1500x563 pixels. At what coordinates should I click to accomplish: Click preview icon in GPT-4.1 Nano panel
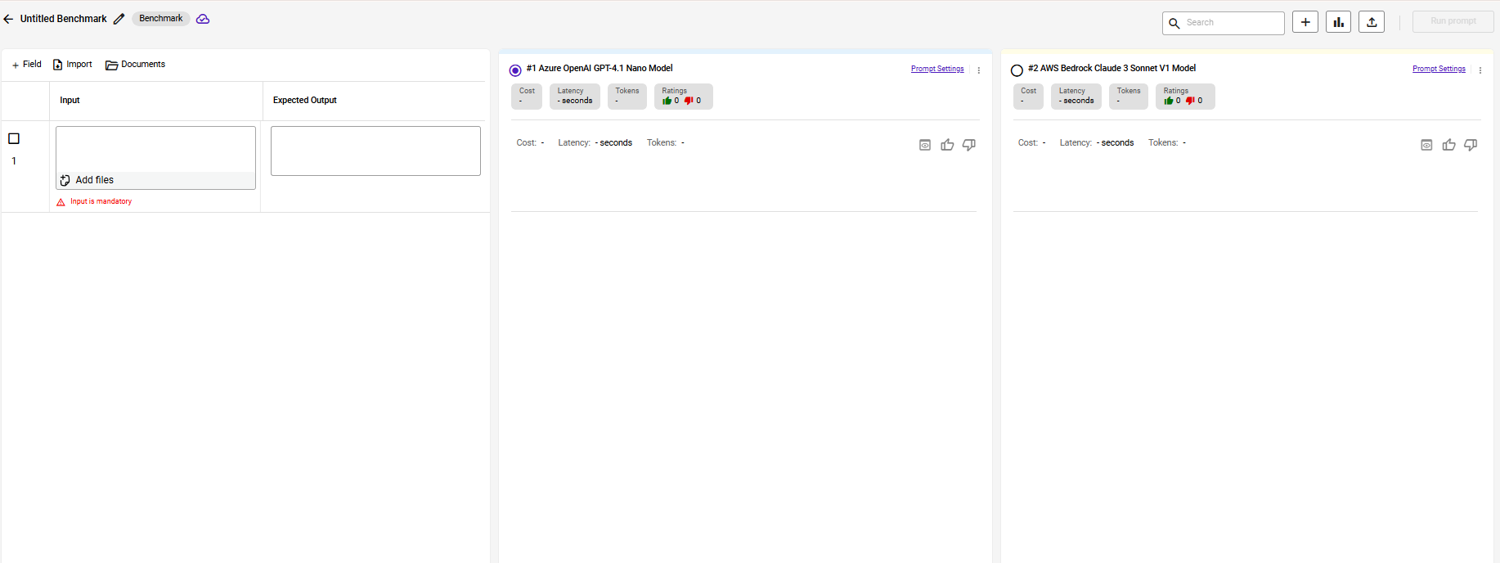(925, 145)
